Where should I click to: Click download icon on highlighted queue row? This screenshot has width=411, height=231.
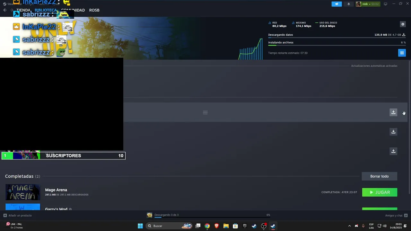coord(393,112)
